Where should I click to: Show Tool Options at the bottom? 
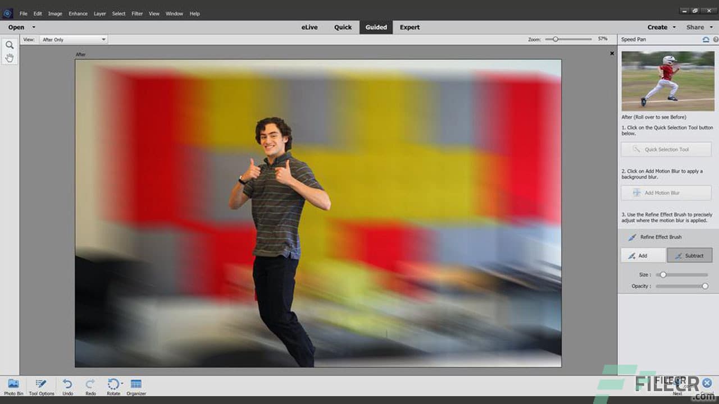40,387
